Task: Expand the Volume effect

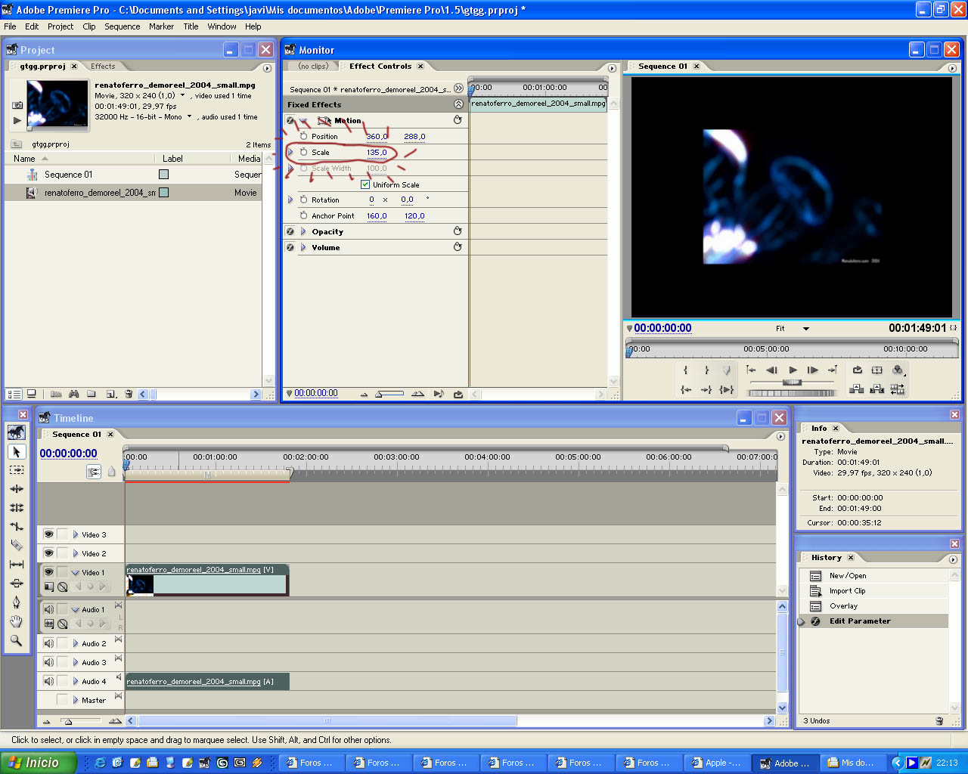Action: 303,247
